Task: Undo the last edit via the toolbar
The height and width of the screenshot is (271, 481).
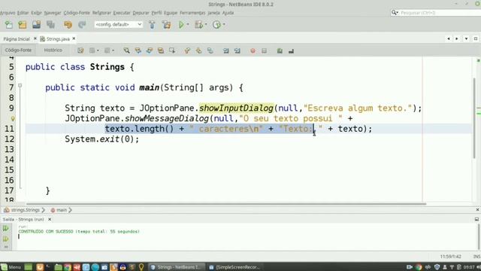Action: tap(68, 25)
